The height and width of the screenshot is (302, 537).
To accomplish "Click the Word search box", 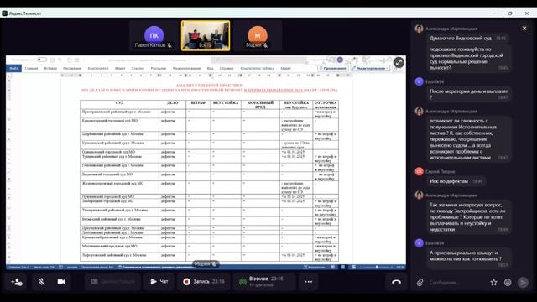I will (258, 60).
